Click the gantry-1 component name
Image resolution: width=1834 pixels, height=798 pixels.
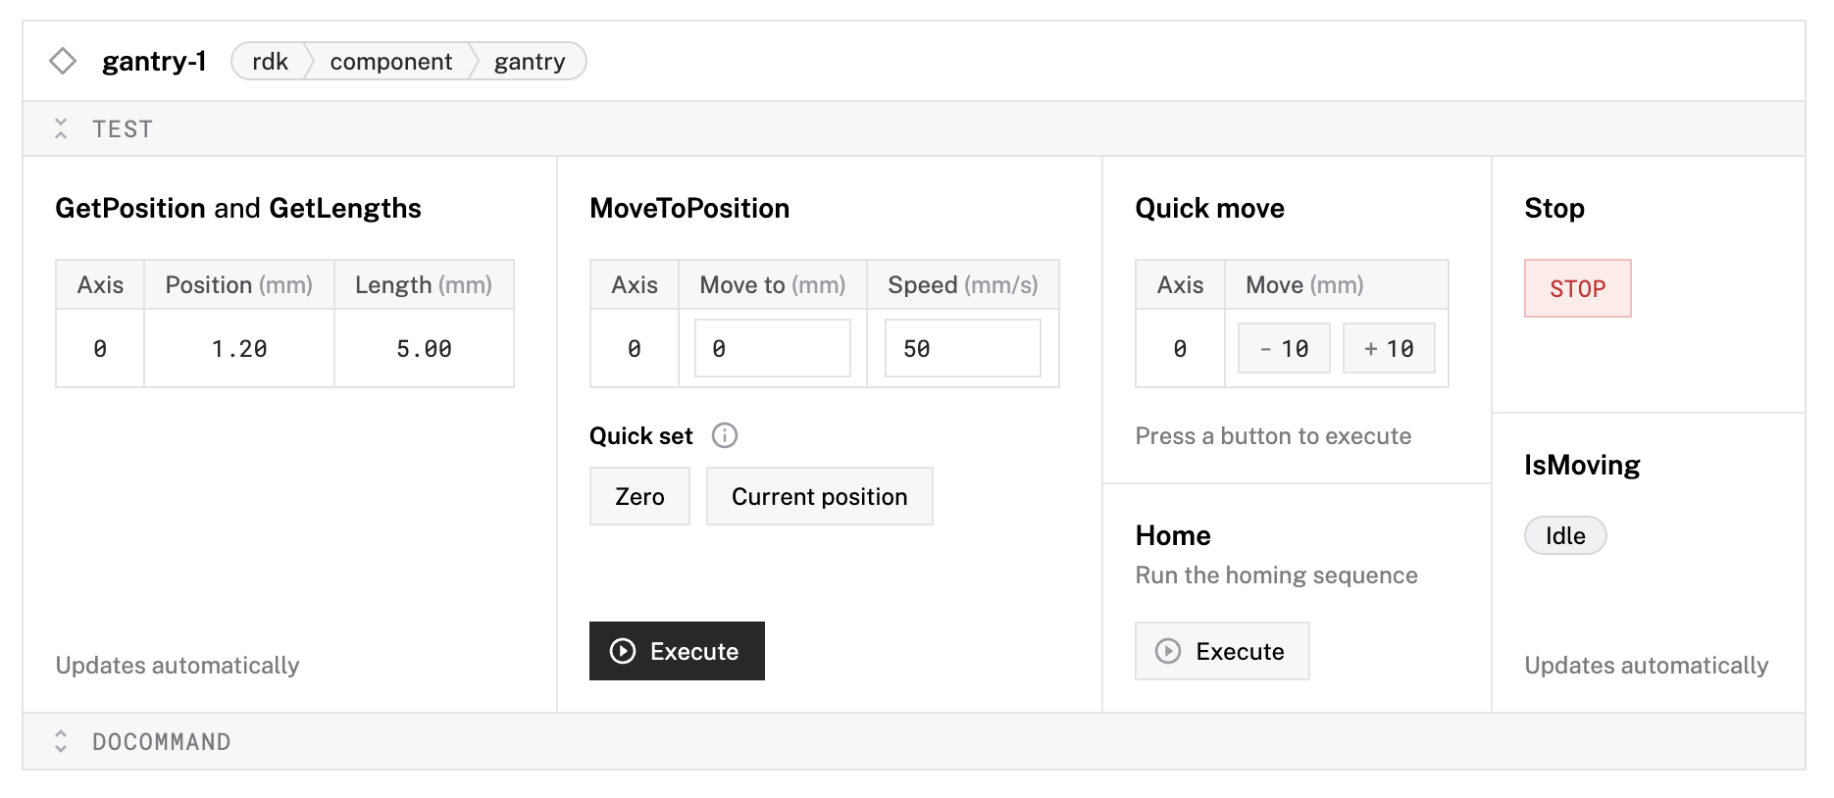[154, 61]
